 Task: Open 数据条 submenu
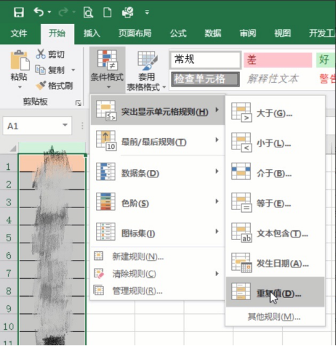pyautogui.click(x=157, y=171)
